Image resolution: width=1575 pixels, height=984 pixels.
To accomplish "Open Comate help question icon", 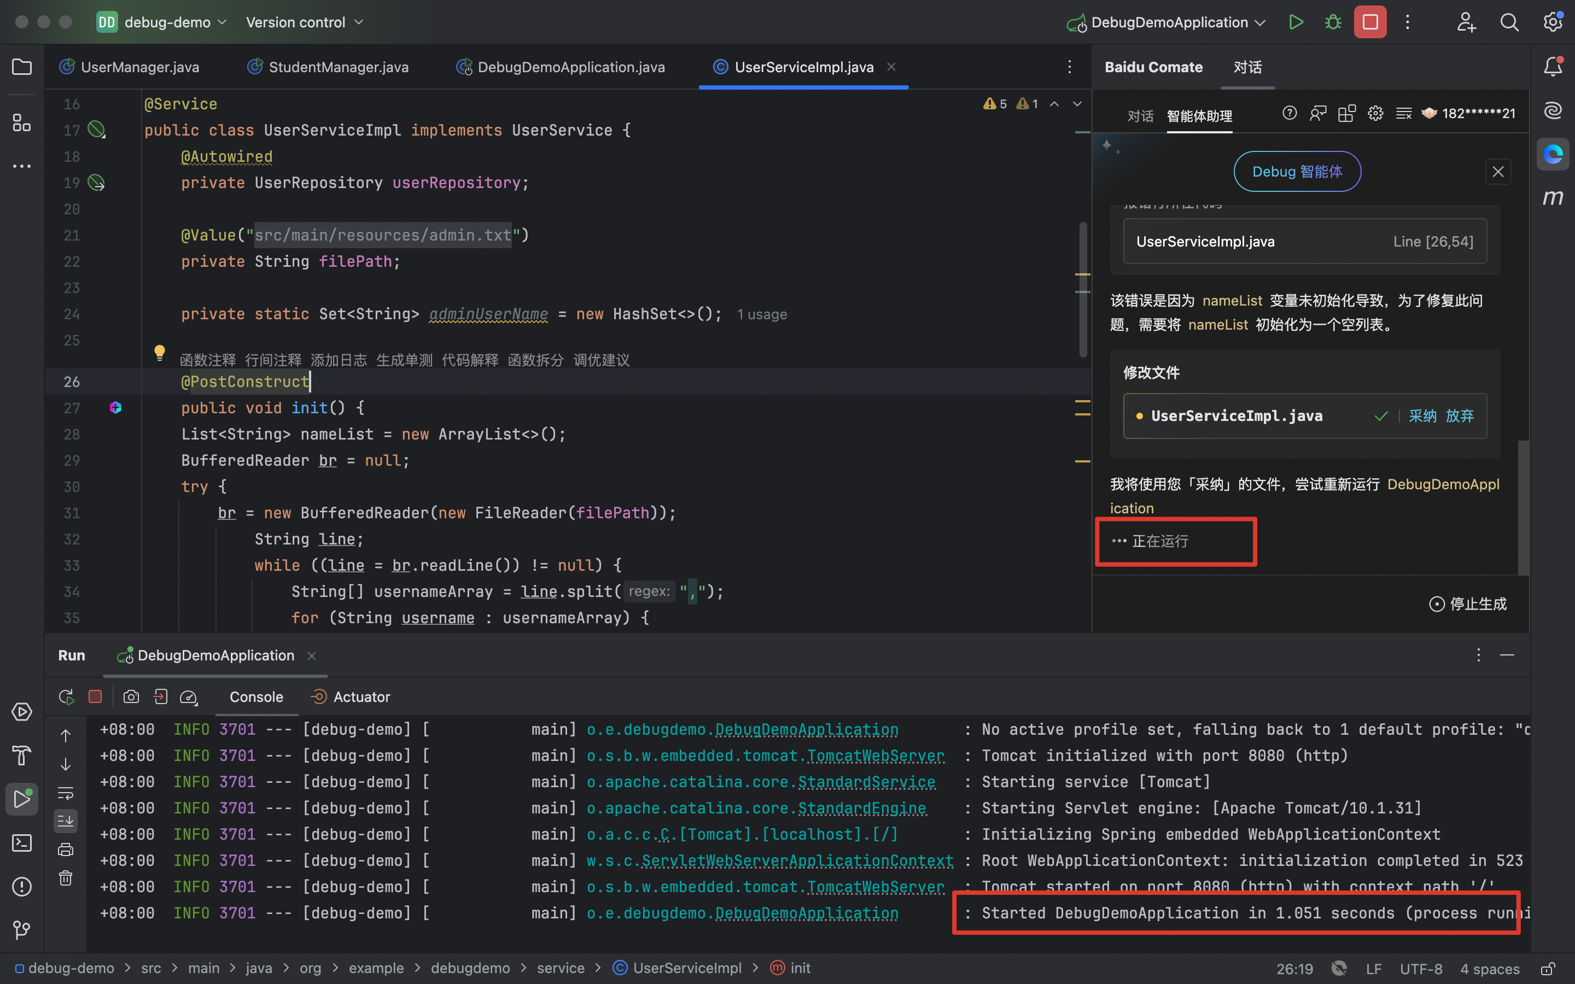I will 1290,113.
